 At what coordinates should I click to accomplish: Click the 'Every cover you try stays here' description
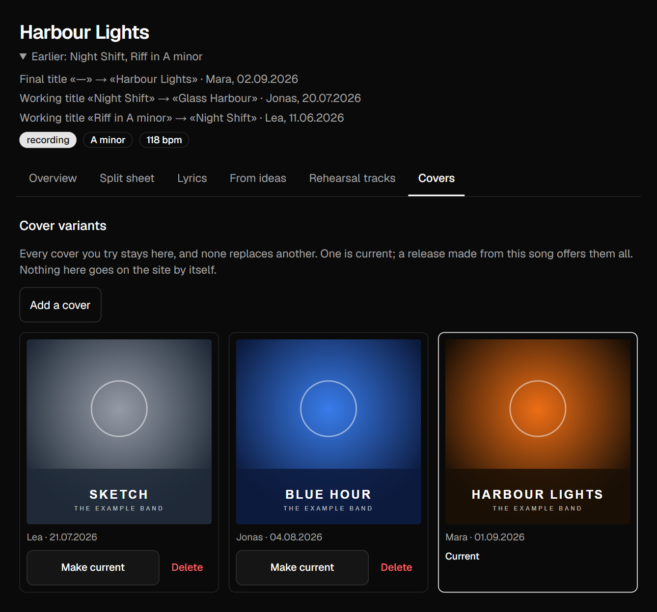326,262
